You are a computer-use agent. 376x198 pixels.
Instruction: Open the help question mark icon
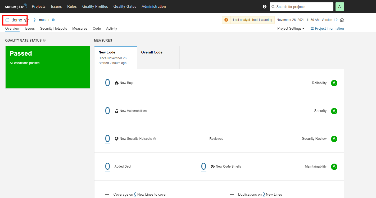coord(265,7)
